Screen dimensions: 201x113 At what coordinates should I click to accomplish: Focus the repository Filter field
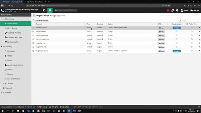(x=191, y=20)
